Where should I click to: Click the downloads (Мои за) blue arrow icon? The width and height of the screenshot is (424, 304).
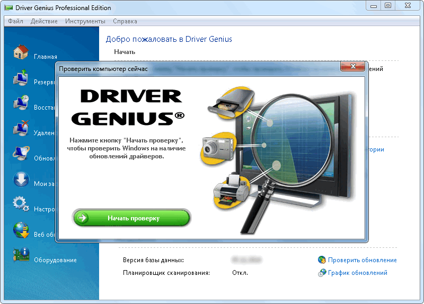21,179
